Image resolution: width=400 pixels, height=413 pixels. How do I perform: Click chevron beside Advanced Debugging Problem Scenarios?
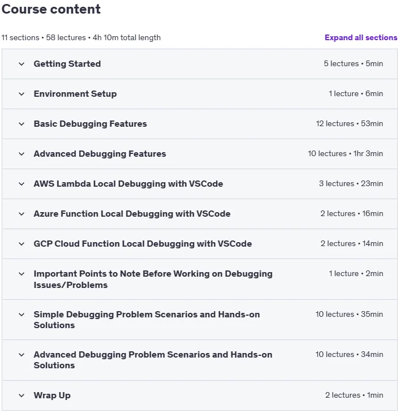tap(21, 355)
